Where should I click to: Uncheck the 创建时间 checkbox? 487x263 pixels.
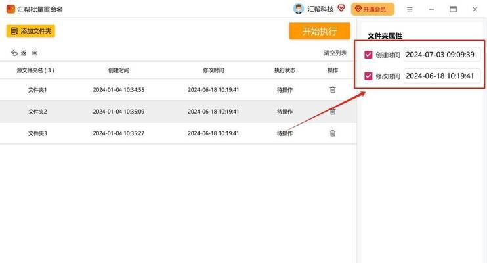click(x=368, y=55)
